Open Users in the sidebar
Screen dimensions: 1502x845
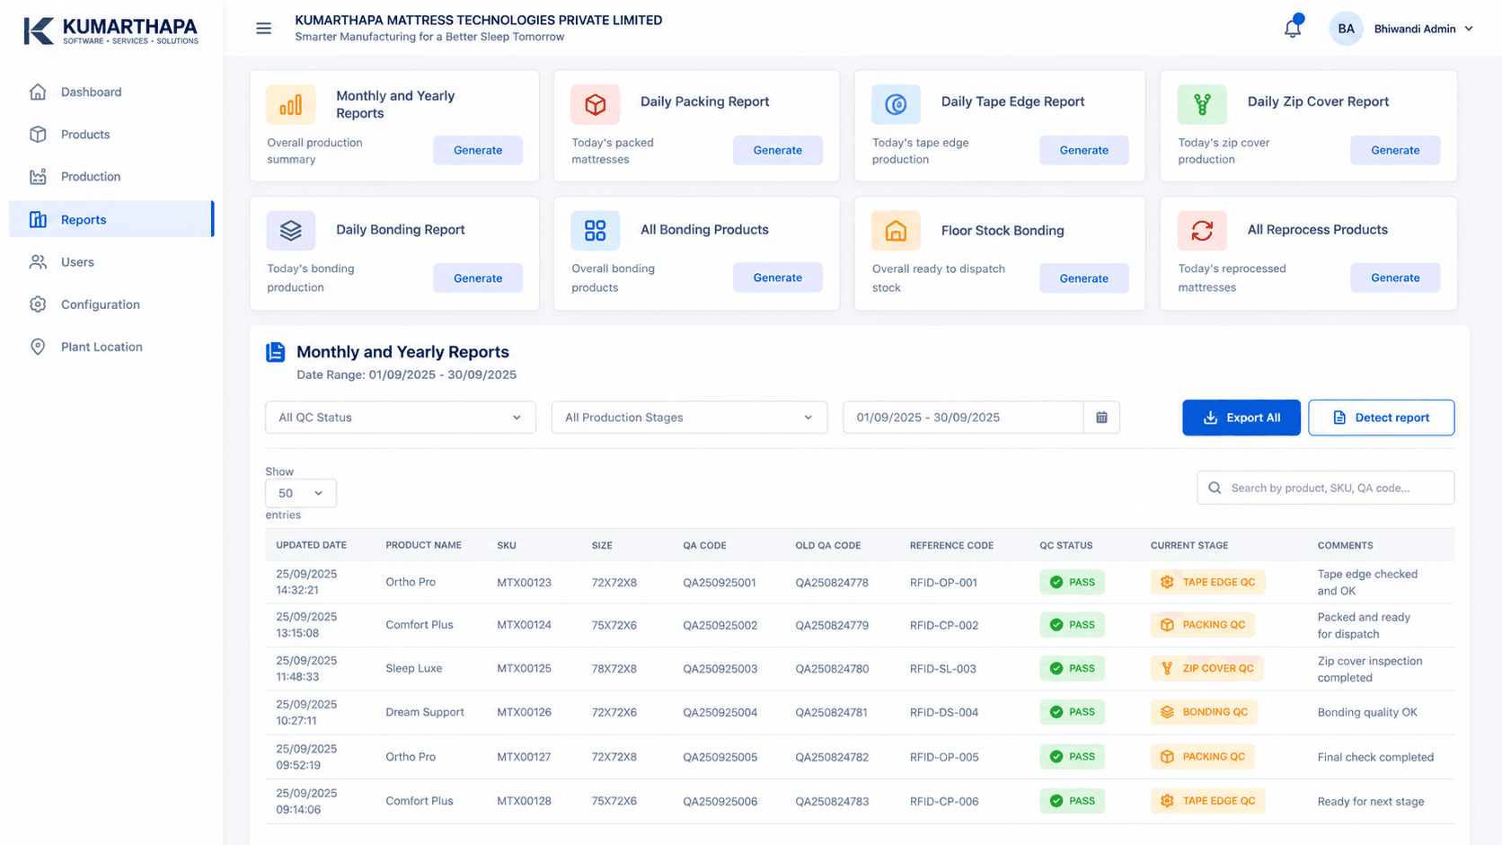click(x=110, y=262)
